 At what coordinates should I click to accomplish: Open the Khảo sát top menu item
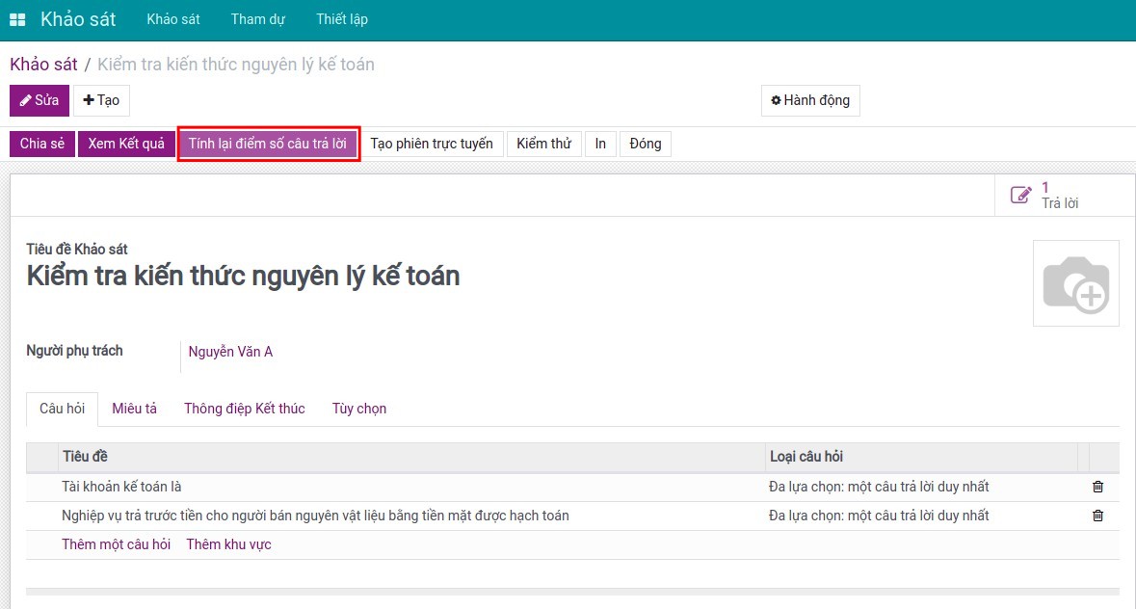tap(173, 19)
